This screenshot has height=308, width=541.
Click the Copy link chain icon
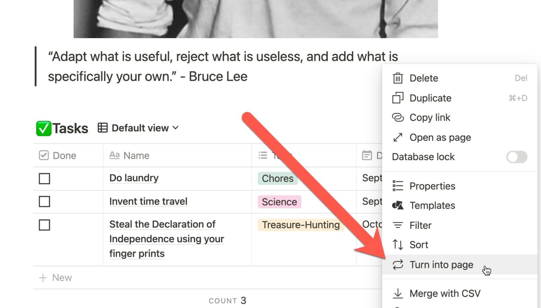click(x=398, y=117)
